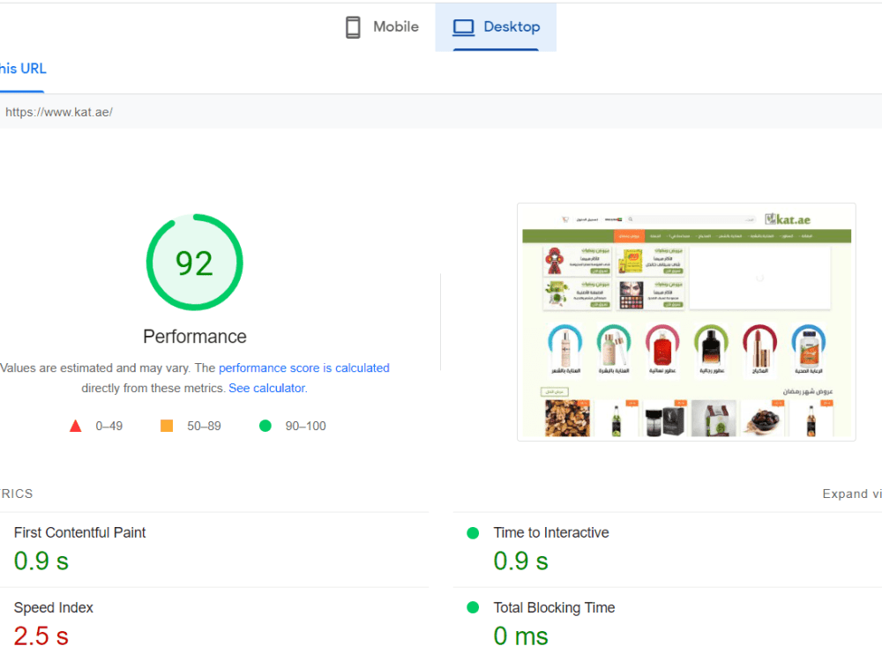
Task: Click the Total Blocking Time label
Action: tap(554, 607)
